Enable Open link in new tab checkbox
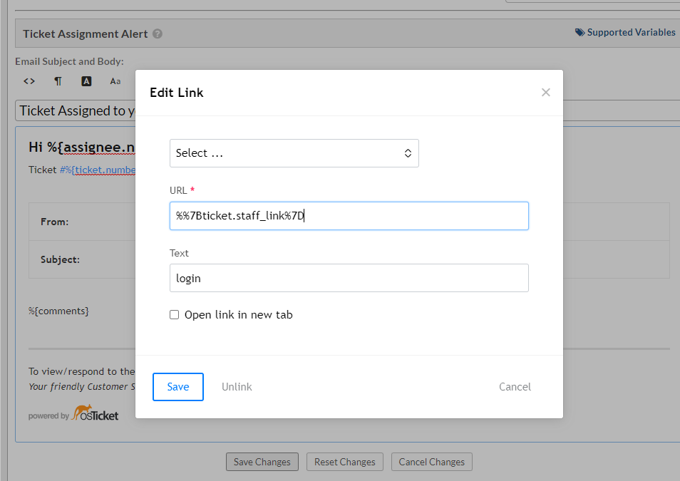The image size is (680, 481). tap(175, 315)
